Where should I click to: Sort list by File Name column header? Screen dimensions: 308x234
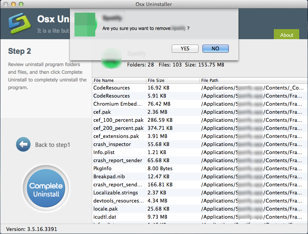[119, 80]
